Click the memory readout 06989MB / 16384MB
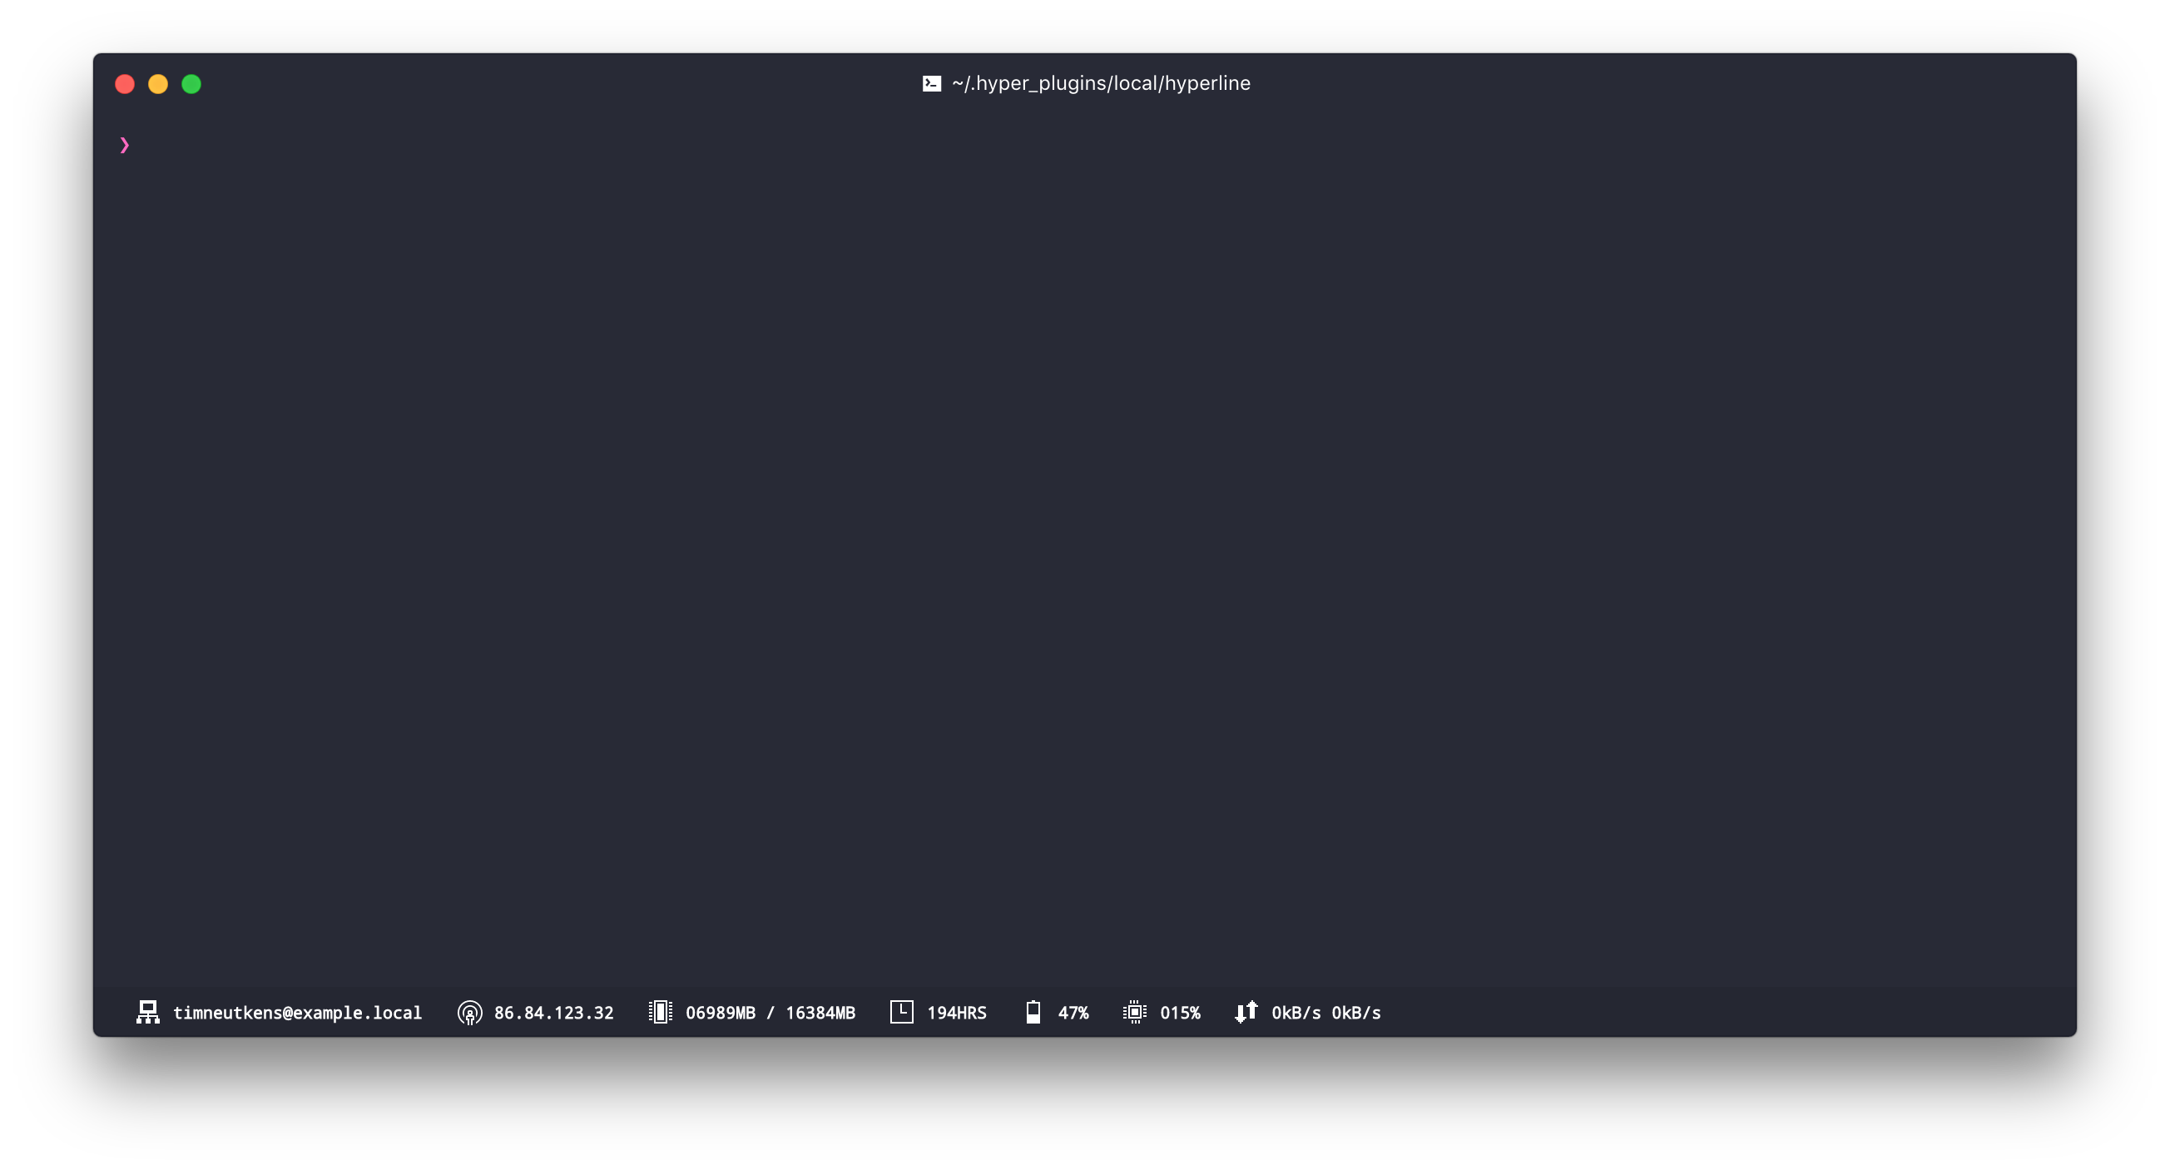Viewport: 2170px width, 1170px height. tap(770, 1013)
